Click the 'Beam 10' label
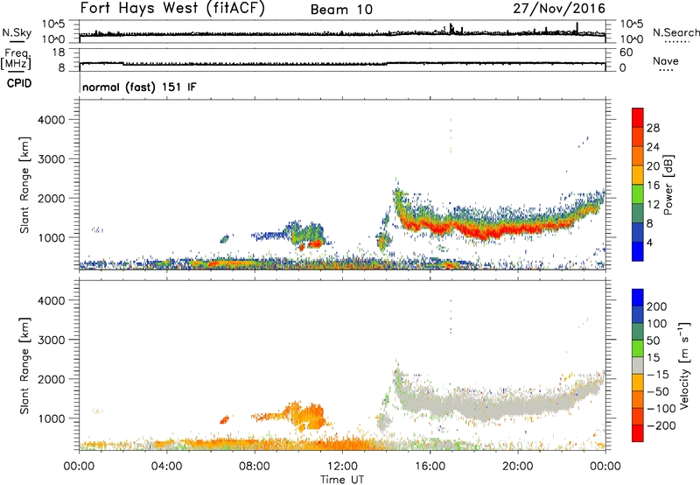The image size is (700, 485). pyautogui.click(x=341, y=10)
